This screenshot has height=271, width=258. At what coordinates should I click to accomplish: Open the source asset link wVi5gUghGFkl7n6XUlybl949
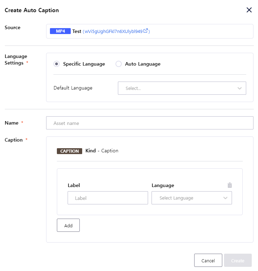[114, 31]
